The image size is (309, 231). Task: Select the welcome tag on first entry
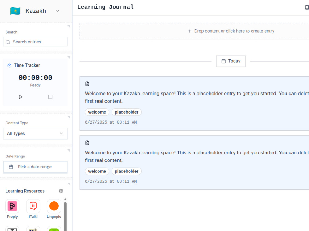point(97,112)
